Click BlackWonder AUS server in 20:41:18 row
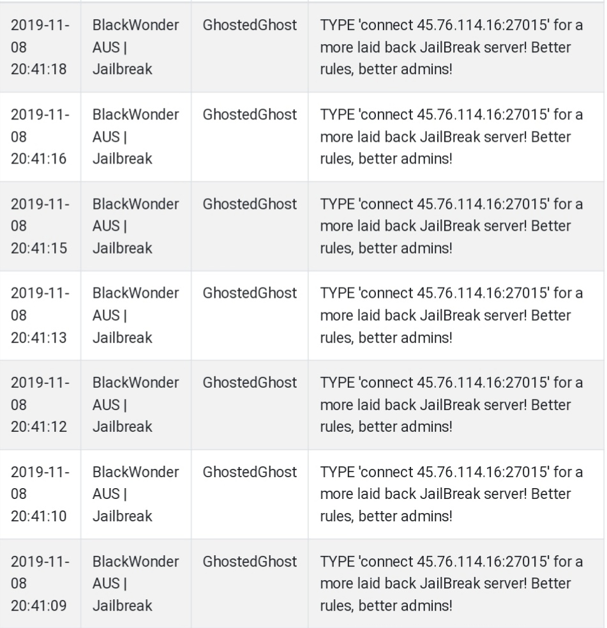This screenshot has width=607, height=628. pos(136,47)
